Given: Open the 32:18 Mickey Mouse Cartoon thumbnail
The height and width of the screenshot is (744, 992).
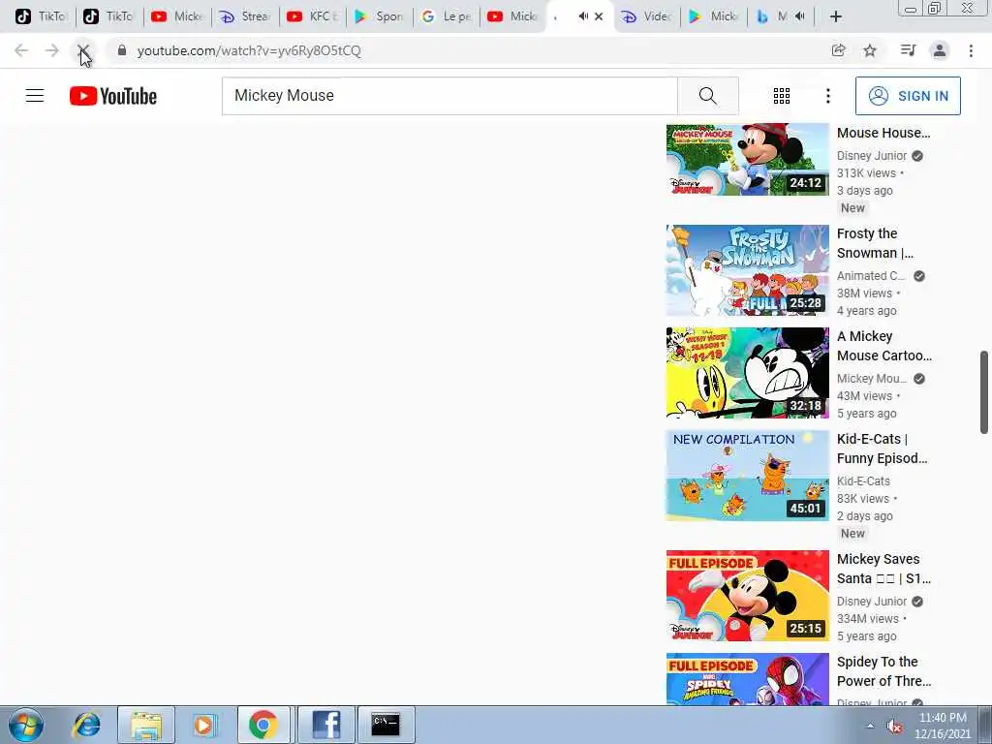Looking at the screenshot, I should pyautogui.click(x=747, y=373).
